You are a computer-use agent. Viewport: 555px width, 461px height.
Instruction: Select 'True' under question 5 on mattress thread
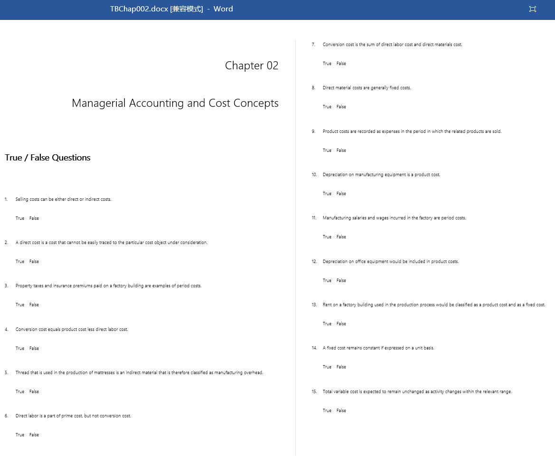pyautogui.click(x=20, y=392)
